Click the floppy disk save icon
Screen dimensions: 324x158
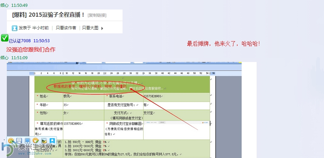(x=19, y=141)
